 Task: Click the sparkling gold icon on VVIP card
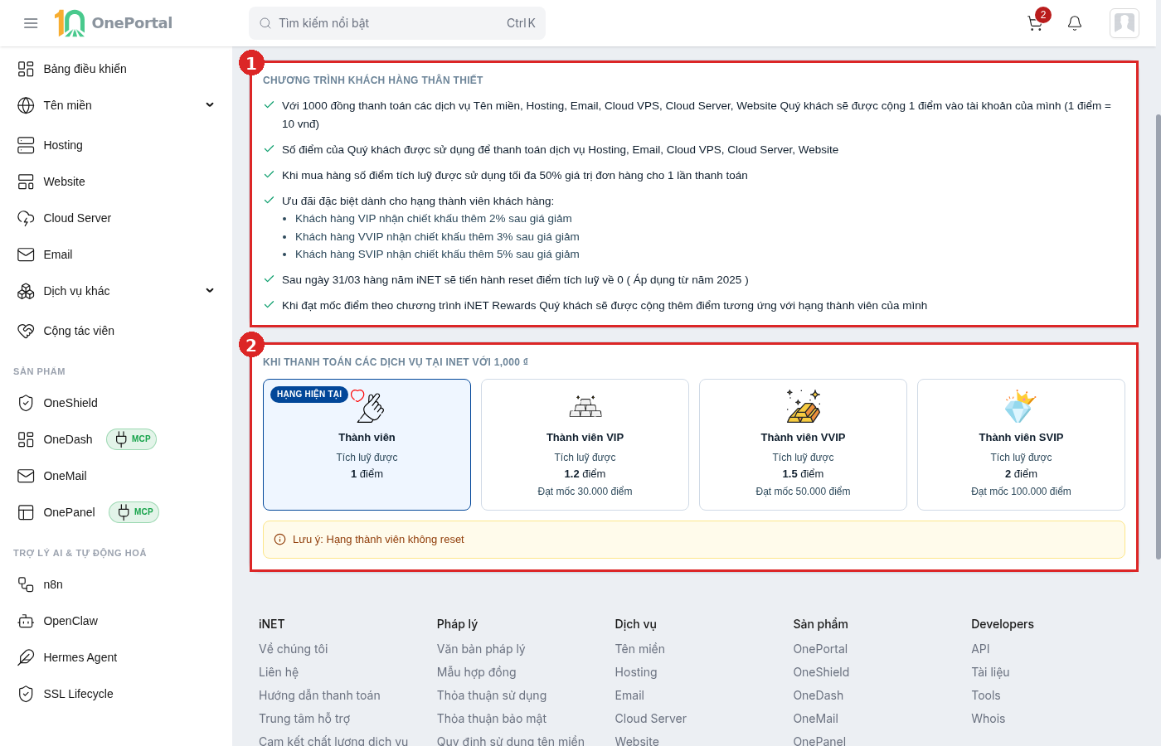[x=803, y=406]
